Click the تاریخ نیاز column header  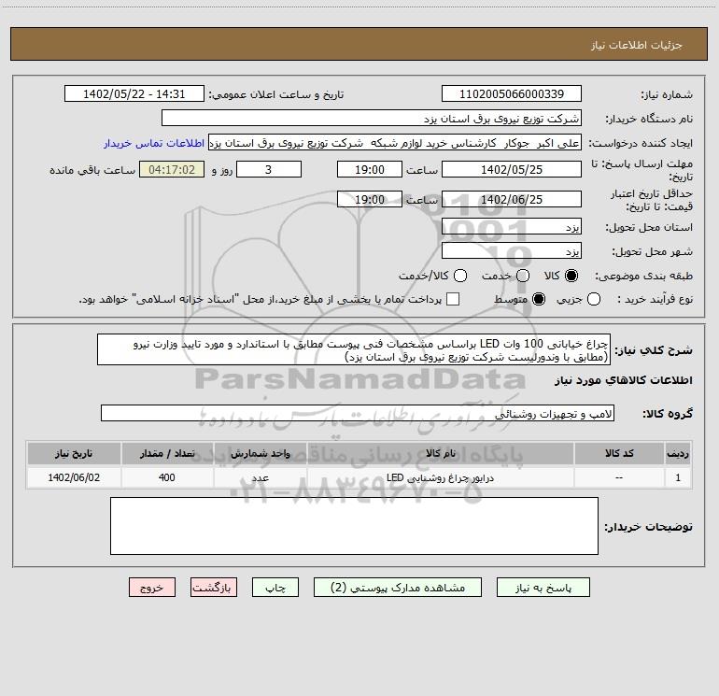pos(74,453)
